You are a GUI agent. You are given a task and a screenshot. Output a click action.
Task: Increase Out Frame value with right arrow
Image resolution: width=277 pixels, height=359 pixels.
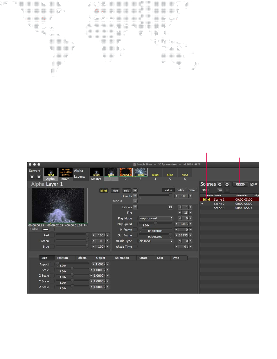(x=190, y=235)
